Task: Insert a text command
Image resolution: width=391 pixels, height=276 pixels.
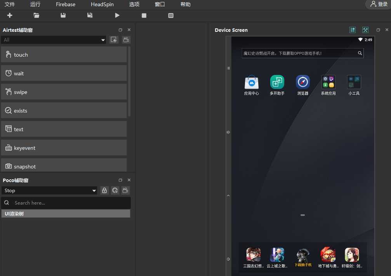Action: click(x=64, y=129)
